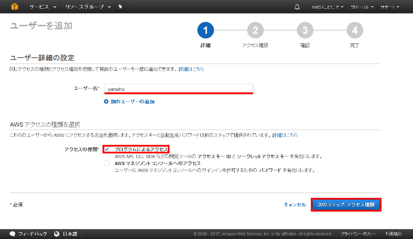This screenshot has height=239, width=413.
Task: Enable AWS マネジメントコンソールへのアクセス checkbox
Action: pyautogui.click(x=107, y=163)
